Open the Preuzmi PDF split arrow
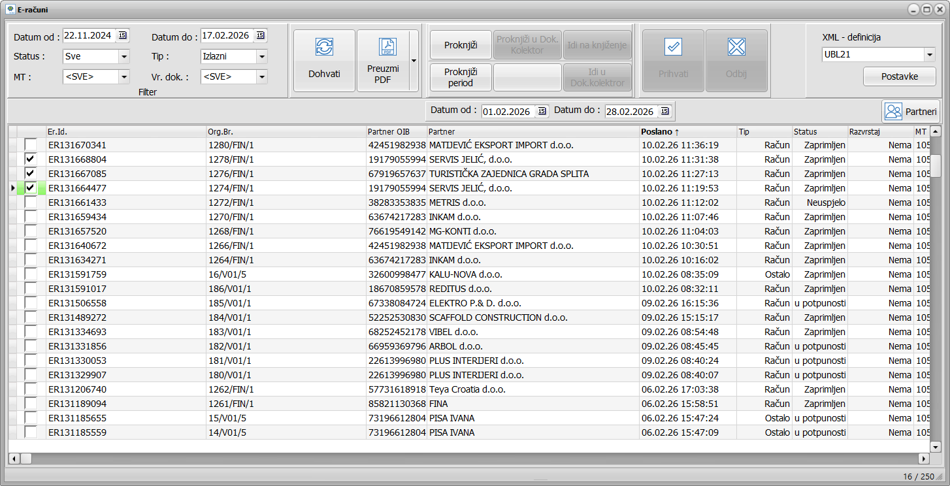This screenshot has width=950, height=486. (414, 61)
